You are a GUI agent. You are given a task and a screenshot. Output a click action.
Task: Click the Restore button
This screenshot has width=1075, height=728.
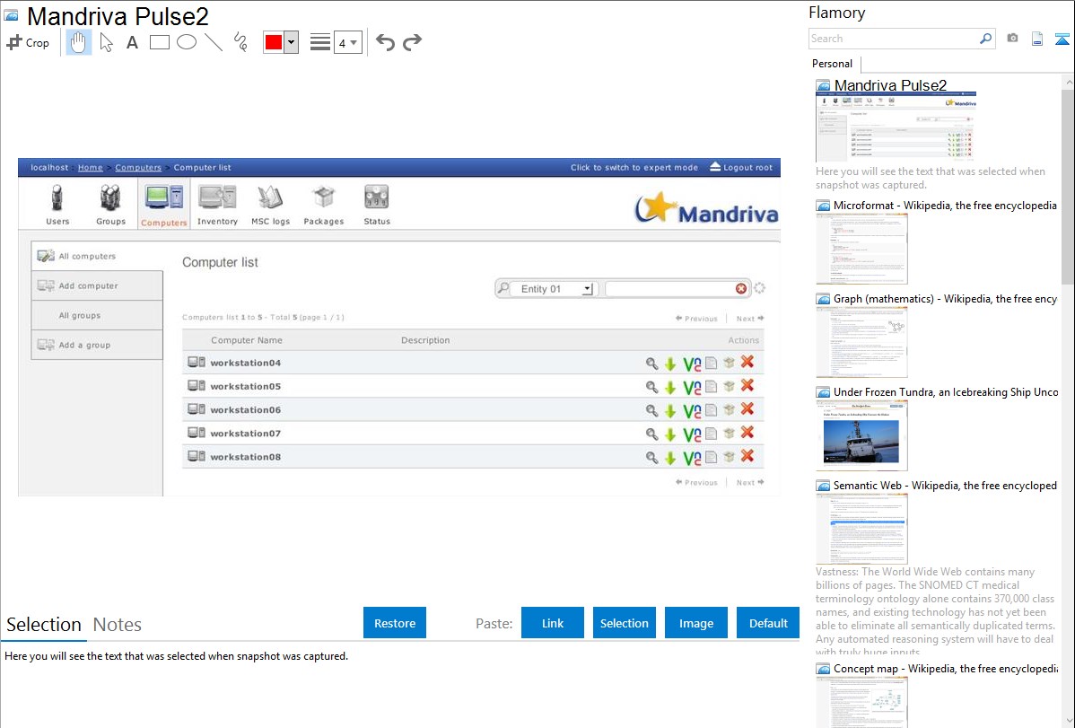[395, 623]
